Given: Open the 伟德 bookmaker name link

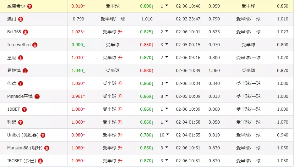Looking at the screenshot, I should (x=12, y=83).
